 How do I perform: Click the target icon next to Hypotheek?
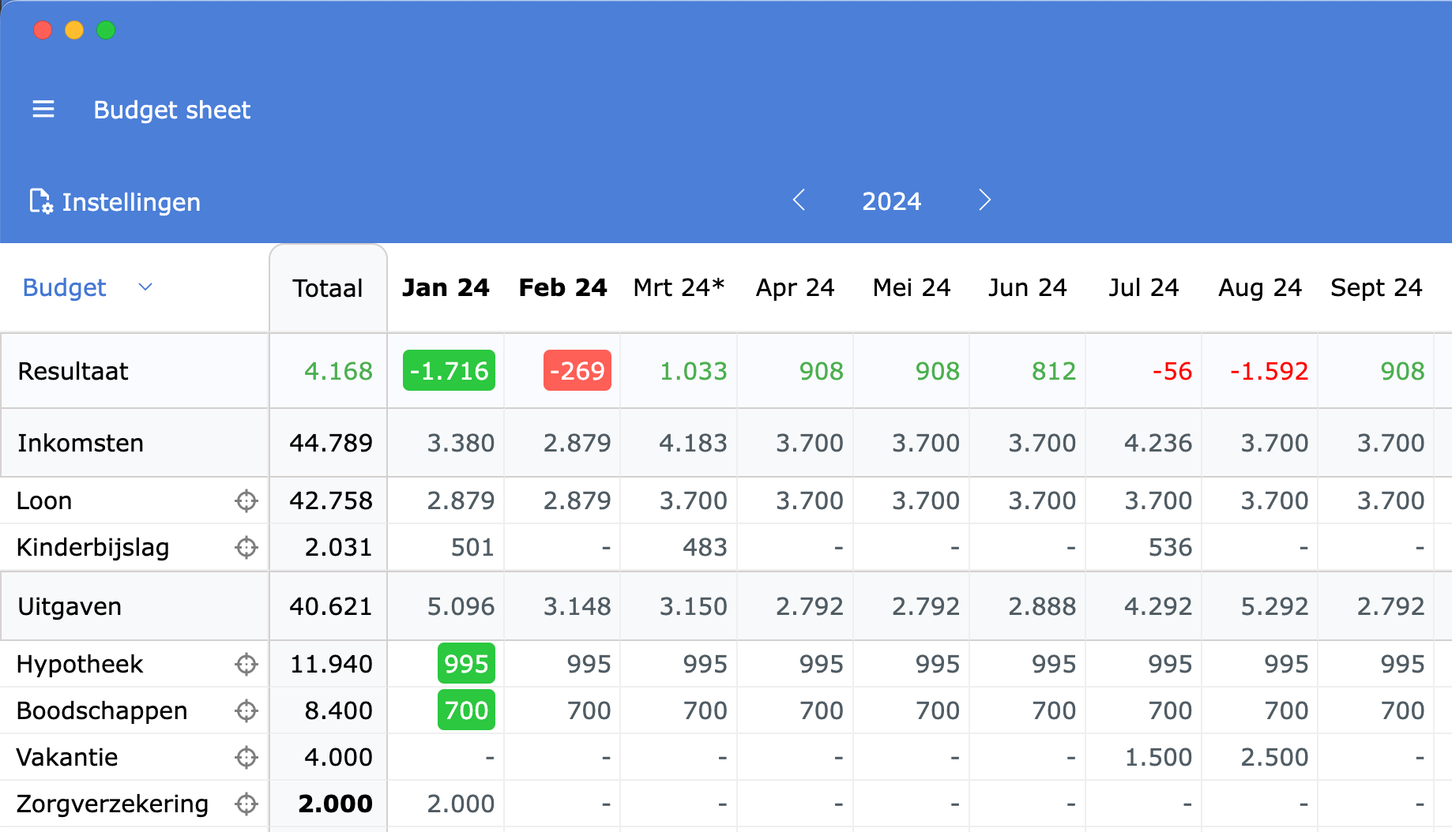(x=246, y=665)
